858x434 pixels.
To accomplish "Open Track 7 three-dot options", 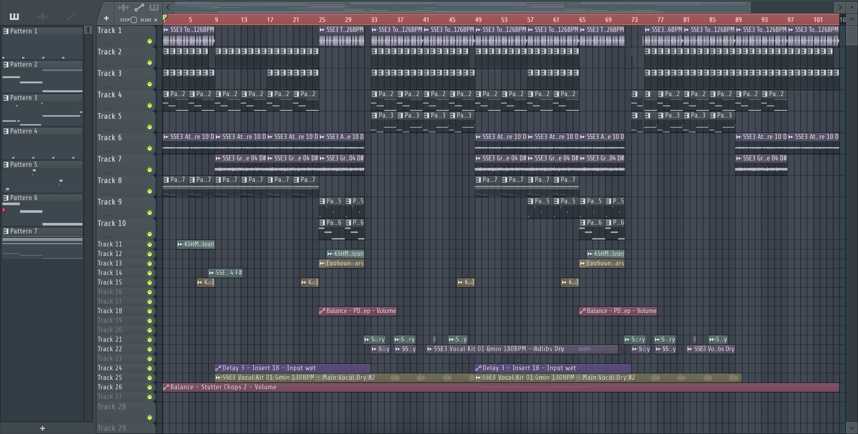I will point(107,172).
